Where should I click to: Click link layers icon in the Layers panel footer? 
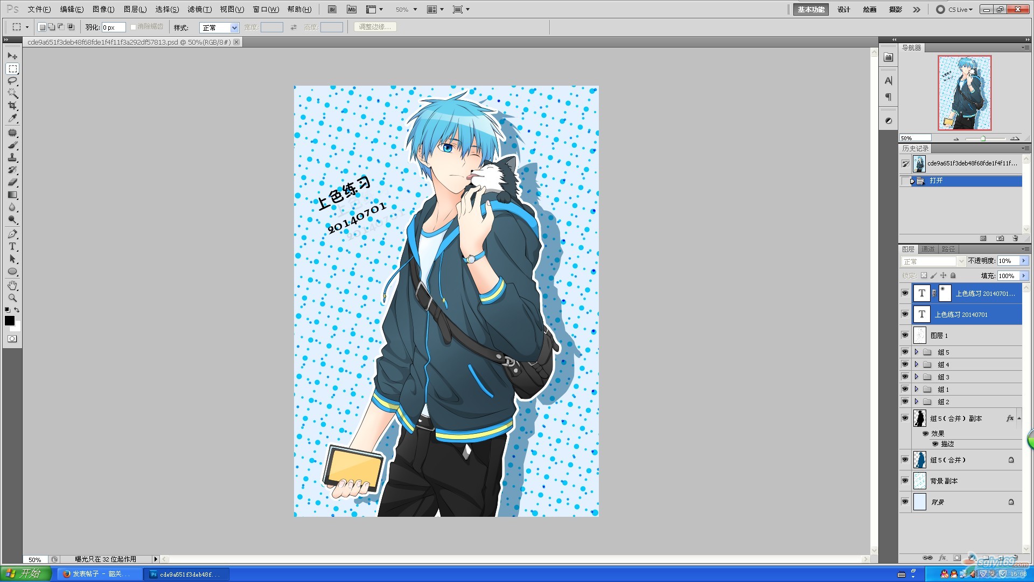click(x=927, y=558)
